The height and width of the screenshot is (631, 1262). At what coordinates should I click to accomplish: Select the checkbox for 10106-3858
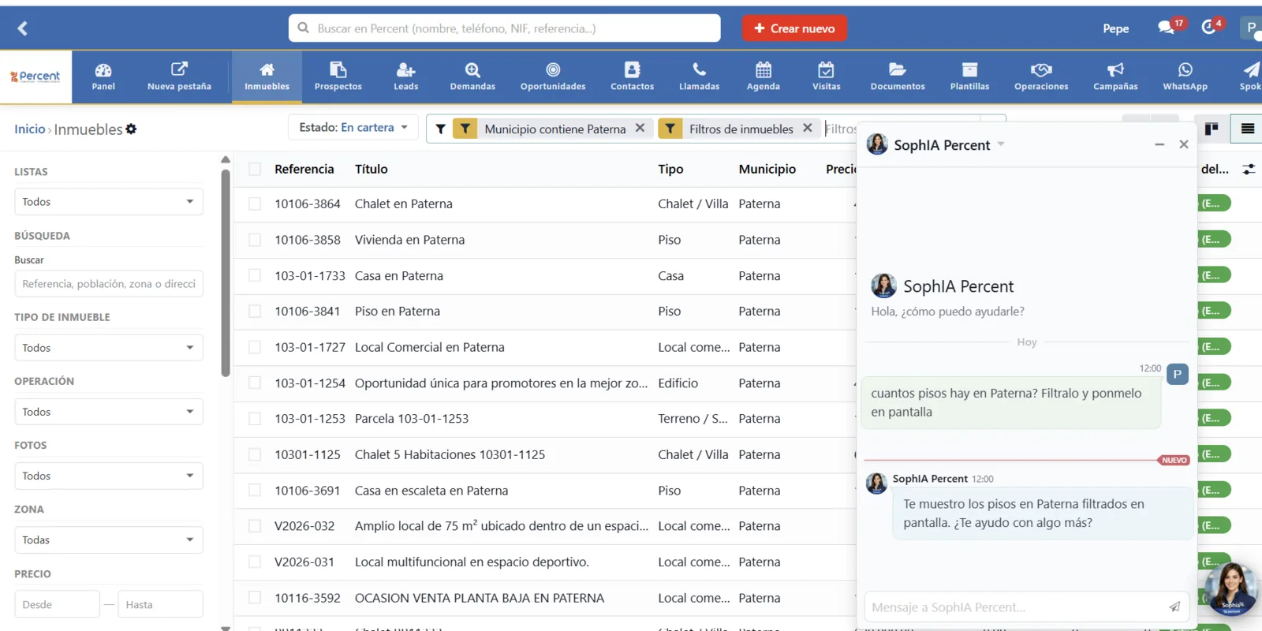(x=255, y=240)
